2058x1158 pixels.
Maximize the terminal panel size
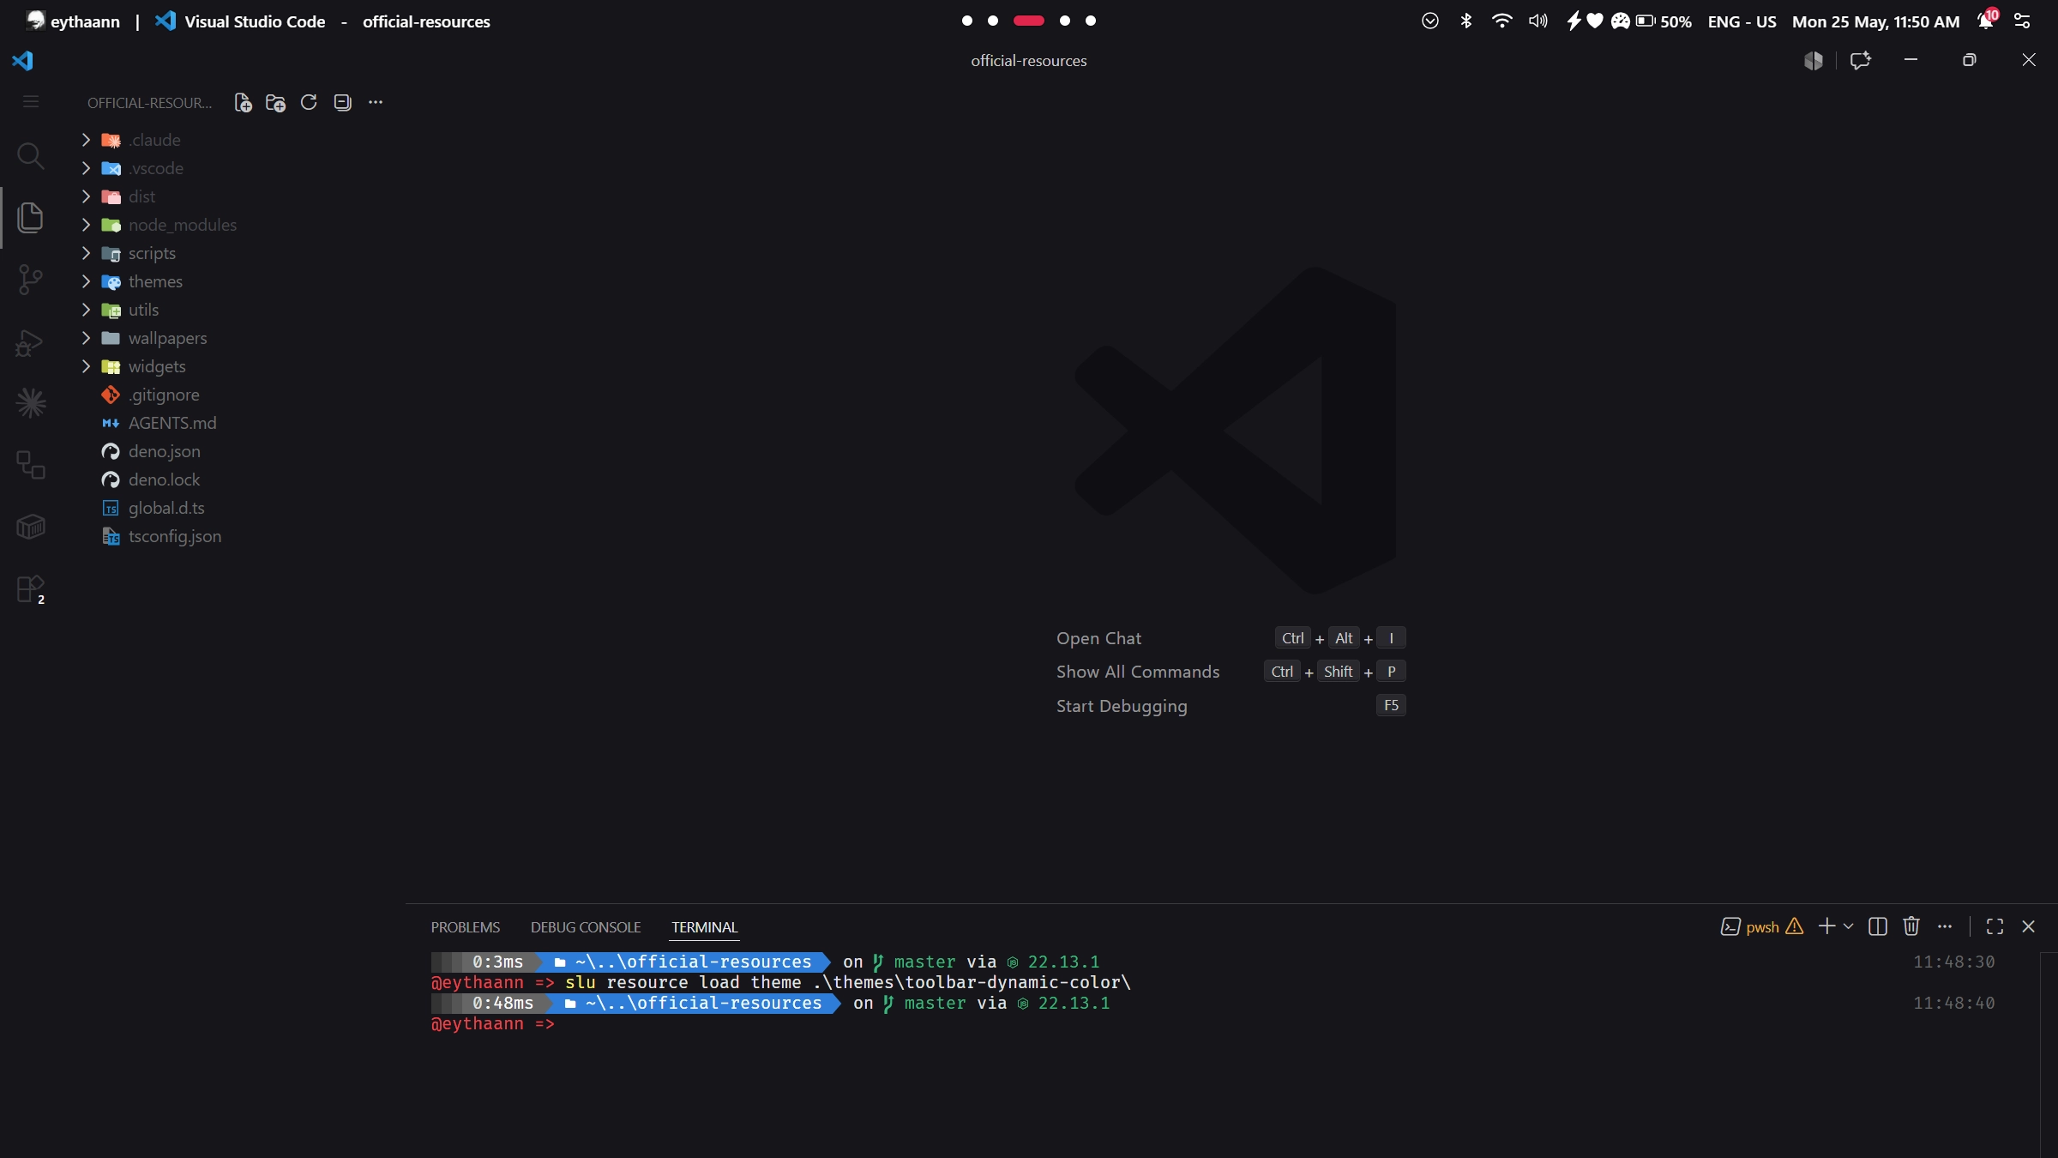click(1995, 926)
